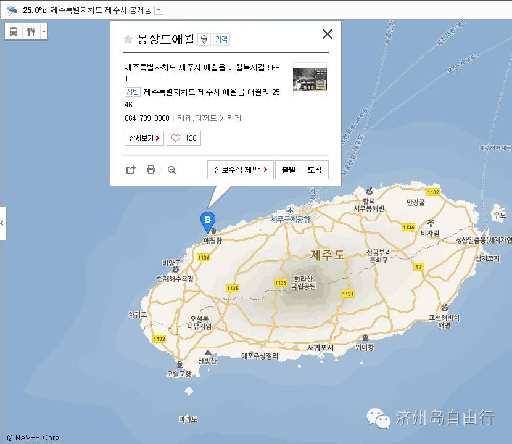Viewport: 512px width, 444px height.
Task: Click 카페,디저트 category link
Action: (197, 118)
